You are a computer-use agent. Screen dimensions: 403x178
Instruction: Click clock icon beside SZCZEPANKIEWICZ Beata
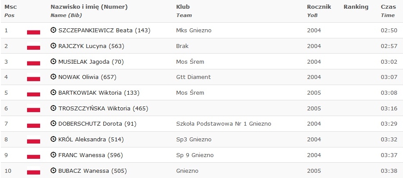tap(53, 30)
